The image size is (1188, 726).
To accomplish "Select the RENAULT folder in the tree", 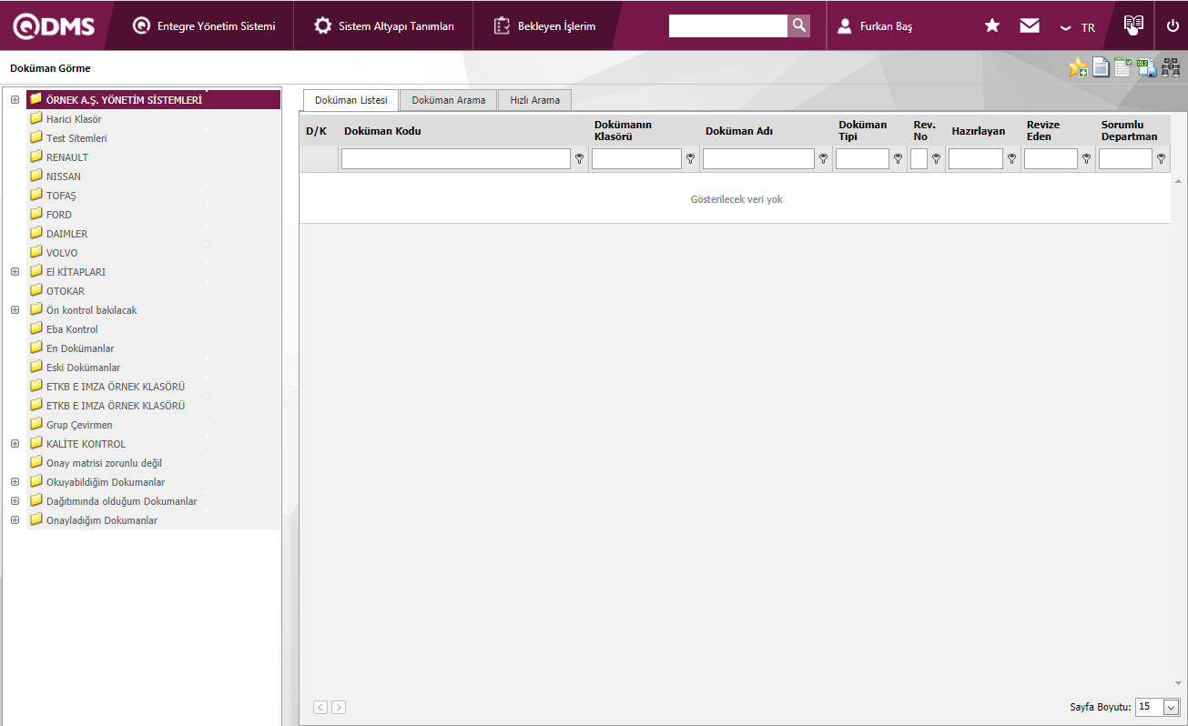I will tap(67, 157).
